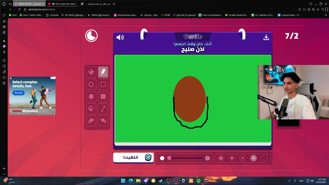
Task: Choose the tiniest brush thickness dot
Action: 264,158
